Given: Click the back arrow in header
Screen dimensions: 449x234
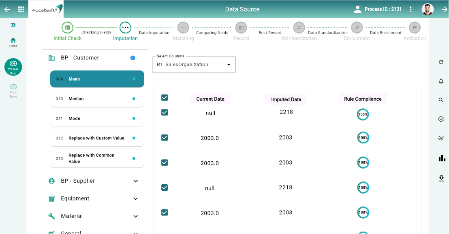Looking at the screenshot, I should (7, 9).
